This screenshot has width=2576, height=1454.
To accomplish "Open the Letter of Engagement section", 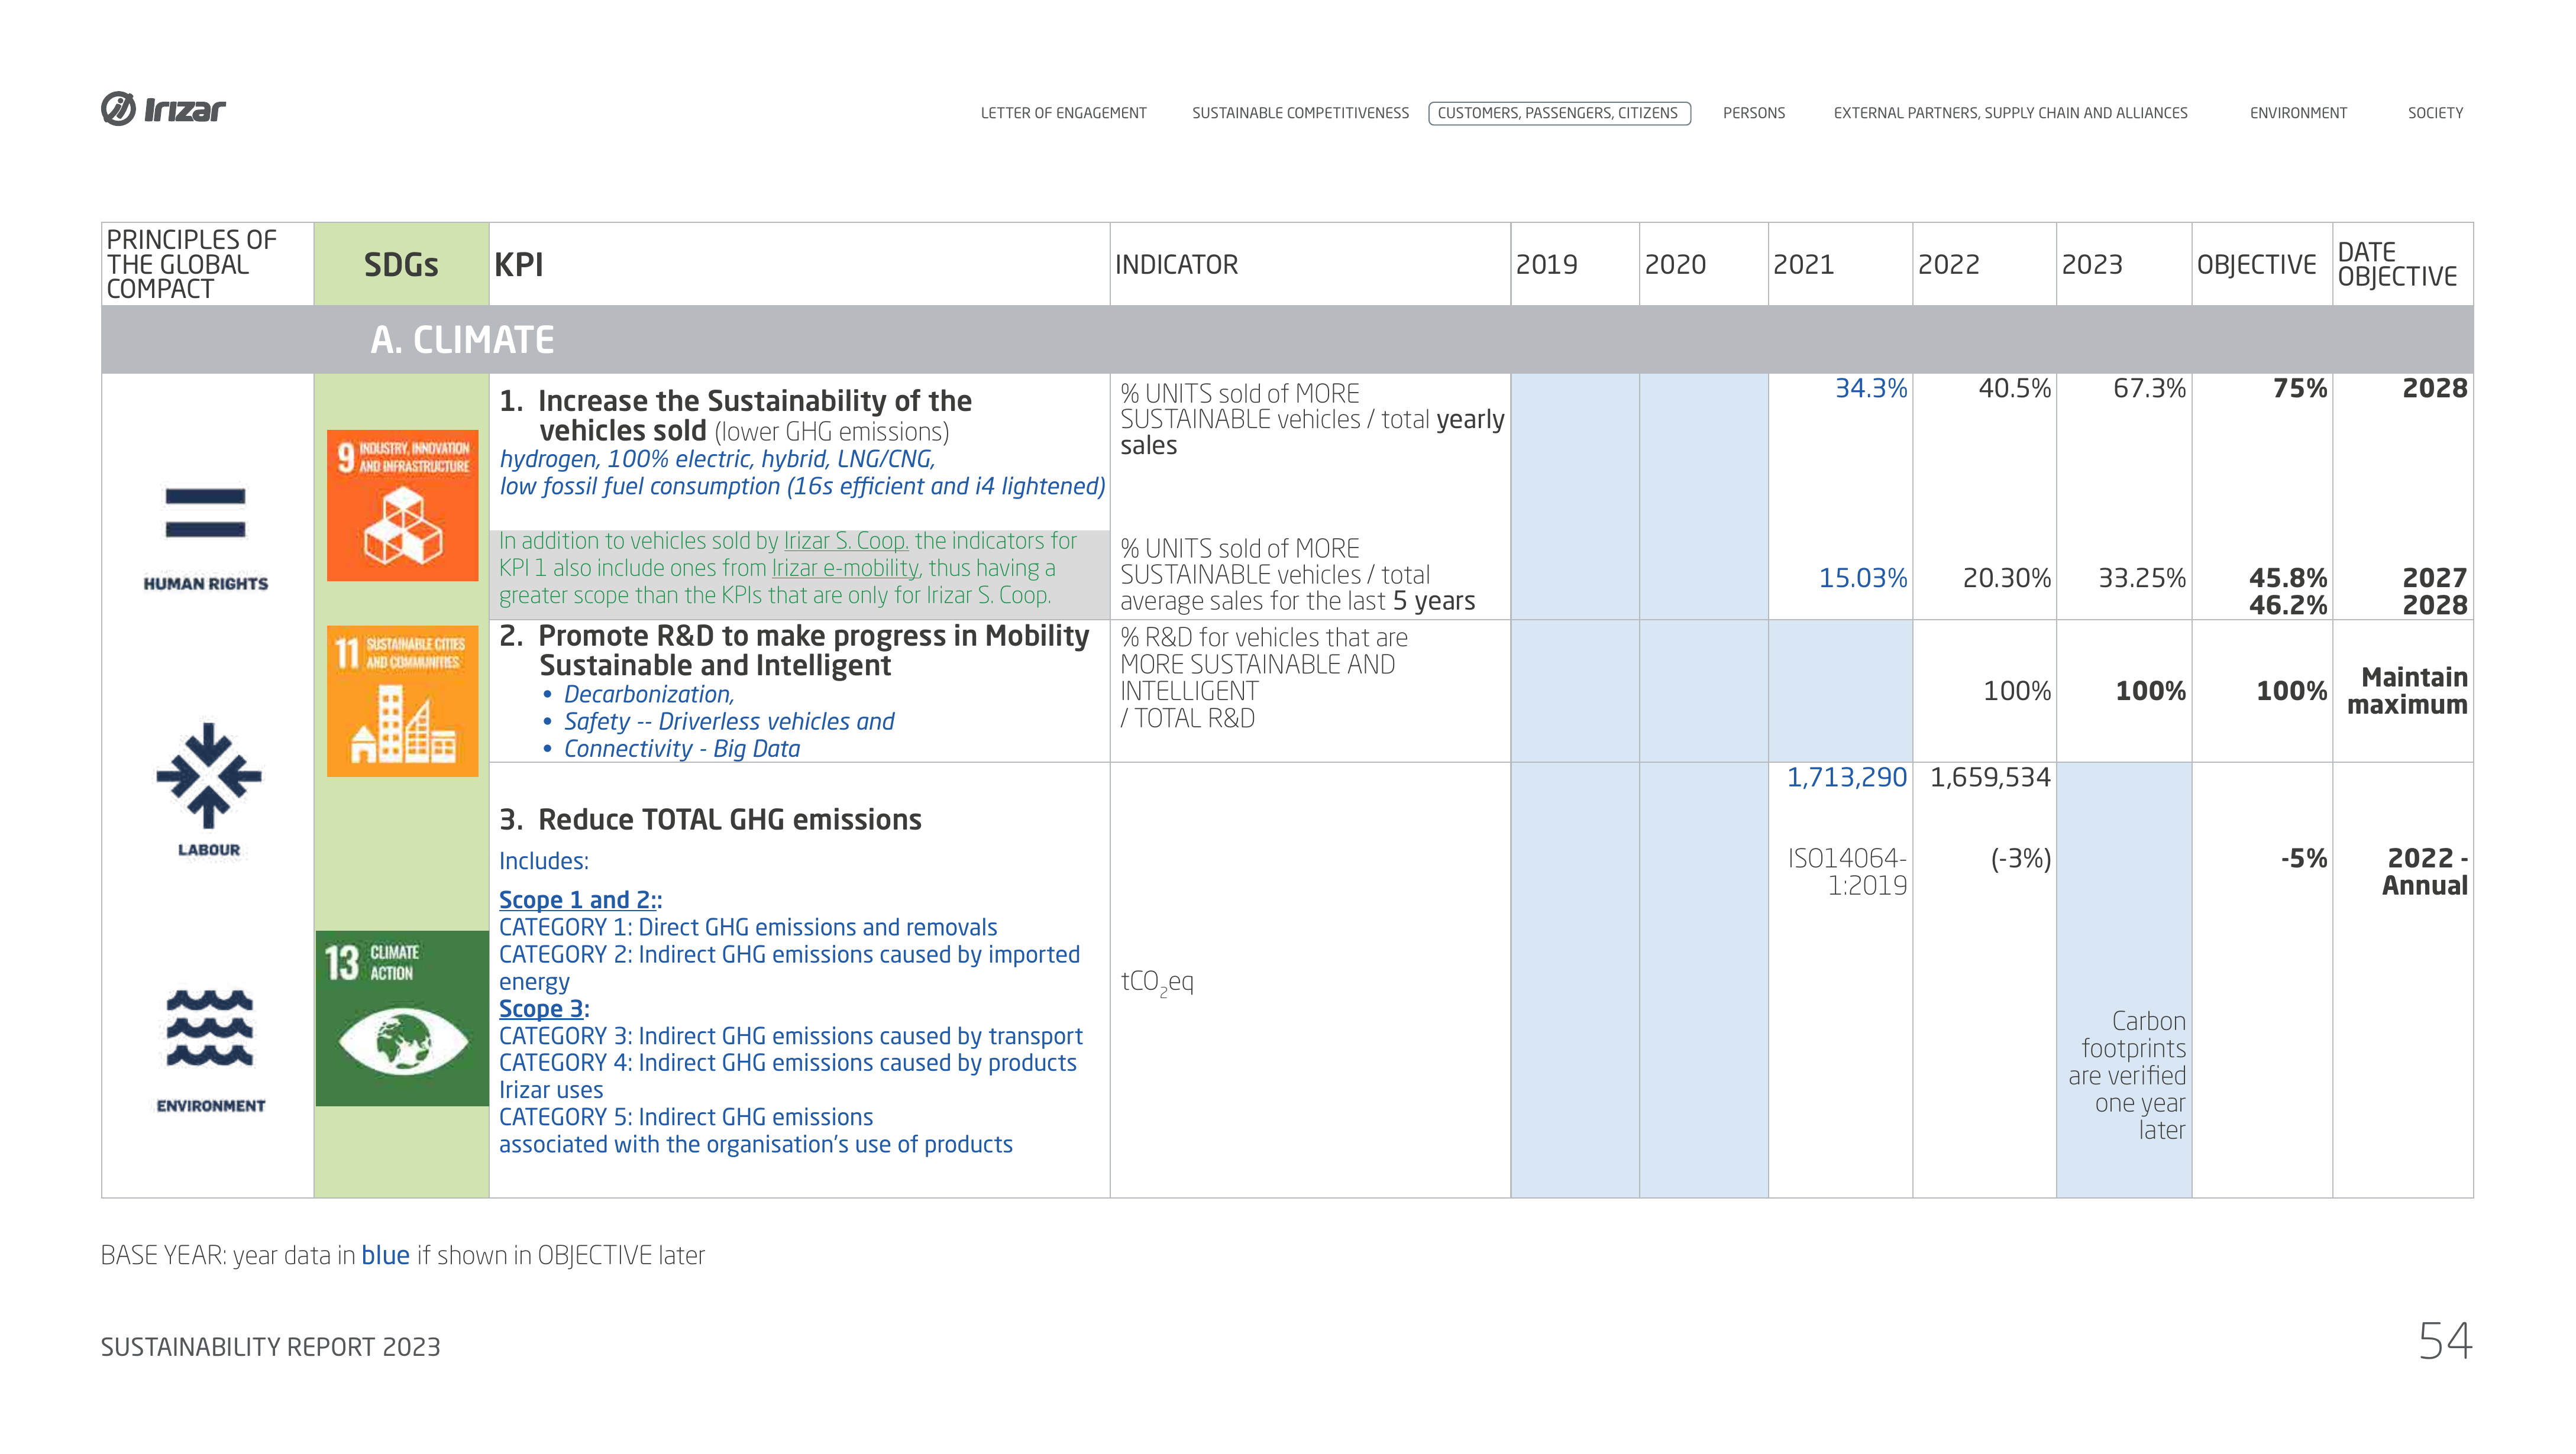I will pos(1063,113).
